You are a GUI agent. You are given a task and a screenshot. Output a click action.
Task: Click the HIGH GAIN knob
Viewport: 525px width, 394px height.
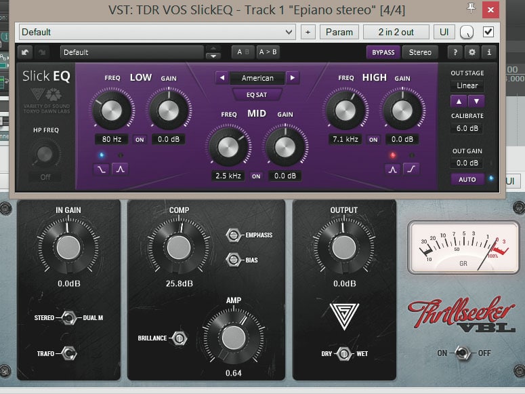click(x=402, y=111)
